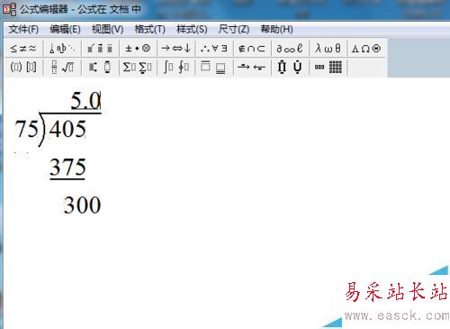Click the Equation Editor title bar icon
This screenshot has width=450, height=329.
pos(9,9)
